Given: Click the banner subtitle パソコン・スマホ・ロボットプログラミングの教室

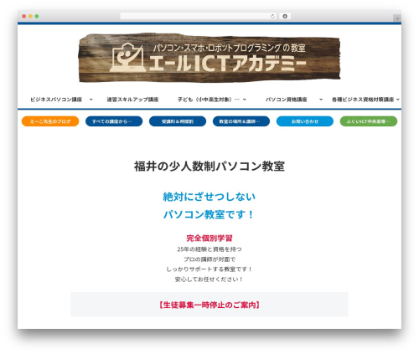Looking at the screenshot, I should click(229, 48).
